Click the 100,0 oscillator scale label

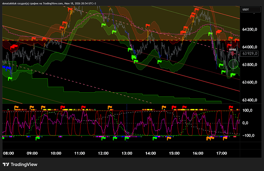click(x=247, y=110)
